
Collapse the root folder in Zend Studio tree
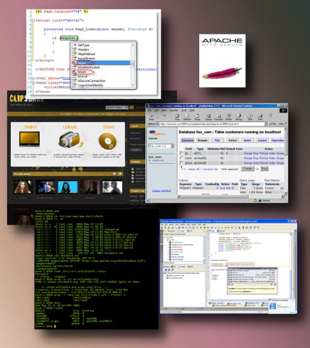coord(165,237)
